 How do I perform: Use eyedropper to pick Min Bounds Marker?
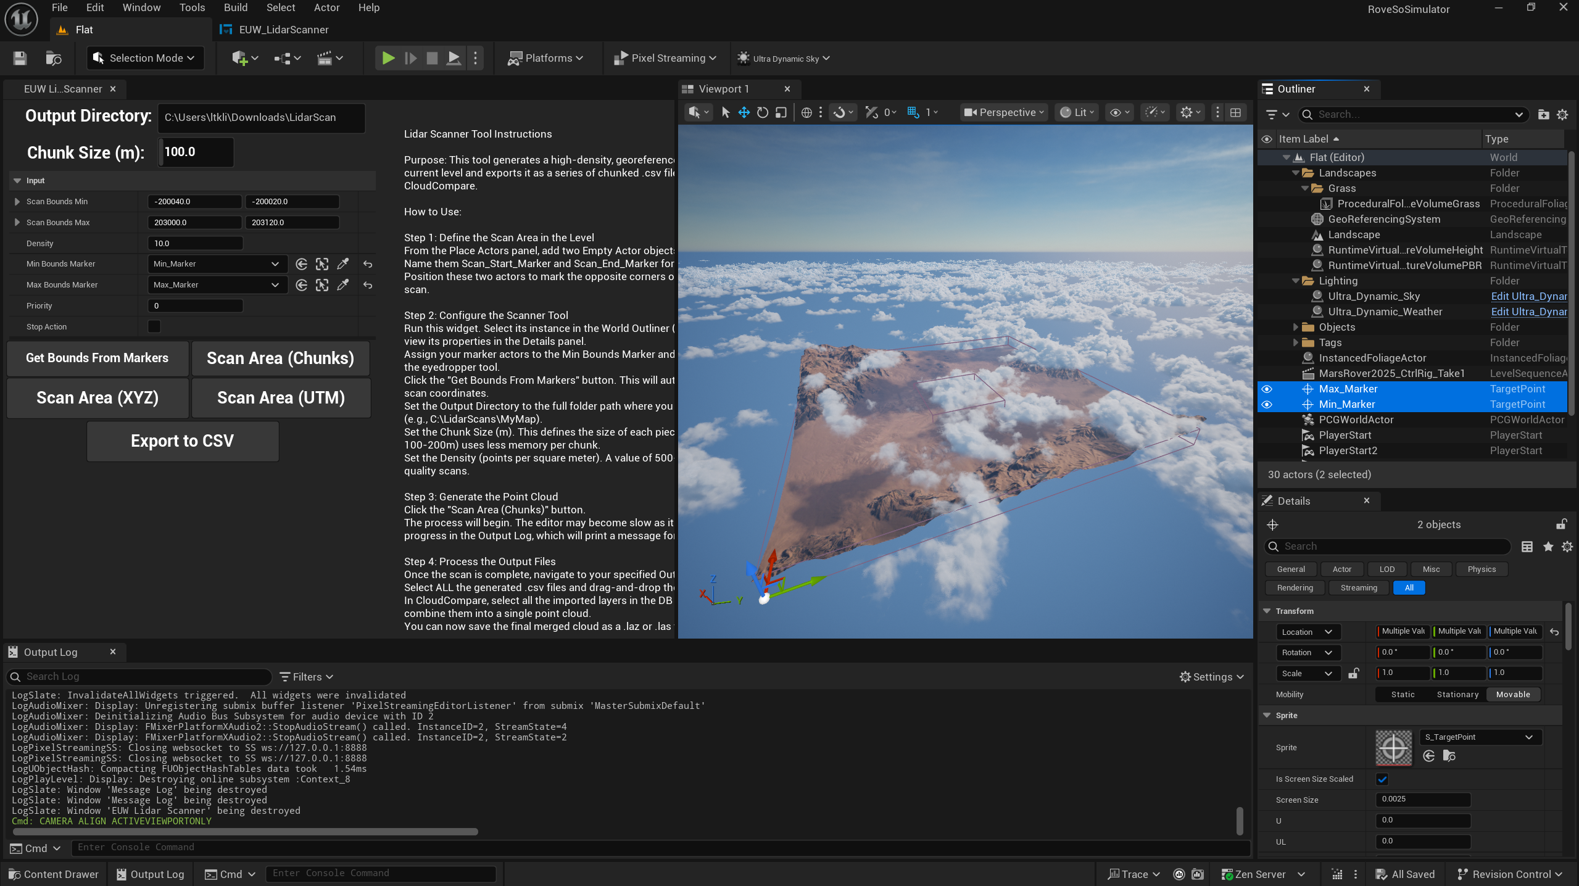click(343, 264)
